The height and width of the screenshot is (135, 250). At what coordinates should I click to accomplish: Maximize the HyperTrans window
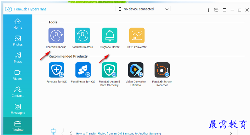[x=240, y=10]
